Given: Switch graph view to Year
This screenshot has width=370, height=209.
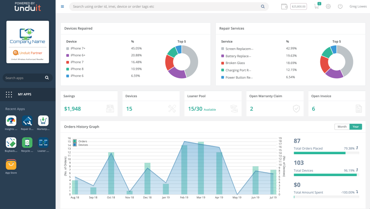Looking at the screenshot, I should [x=356, y=126].
